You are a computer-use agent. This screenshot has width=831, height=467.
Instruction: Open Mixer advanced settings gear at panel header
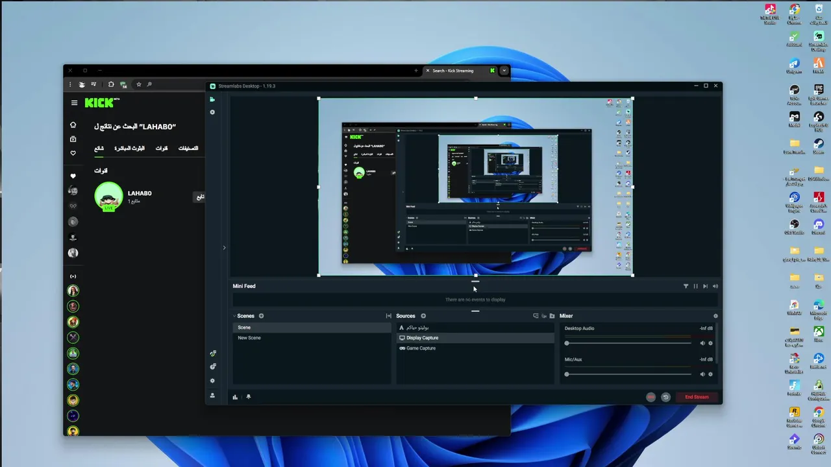pyautogui.click(x=715, y=316)
